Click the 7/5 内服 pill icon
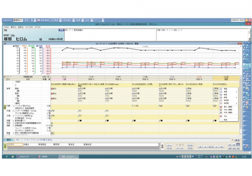252x176 pixels. point(161,106)
